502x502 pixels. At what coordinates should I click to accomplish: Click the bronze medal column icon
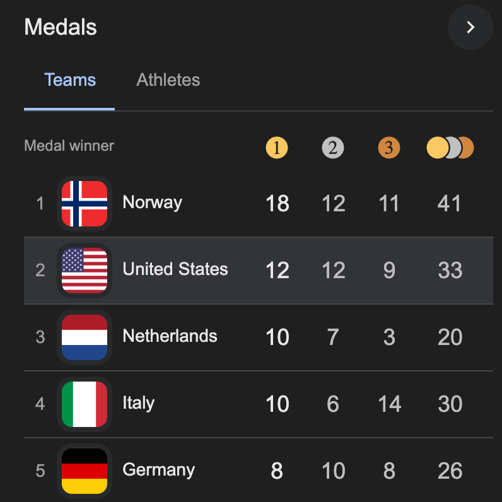tap(389, 148)
